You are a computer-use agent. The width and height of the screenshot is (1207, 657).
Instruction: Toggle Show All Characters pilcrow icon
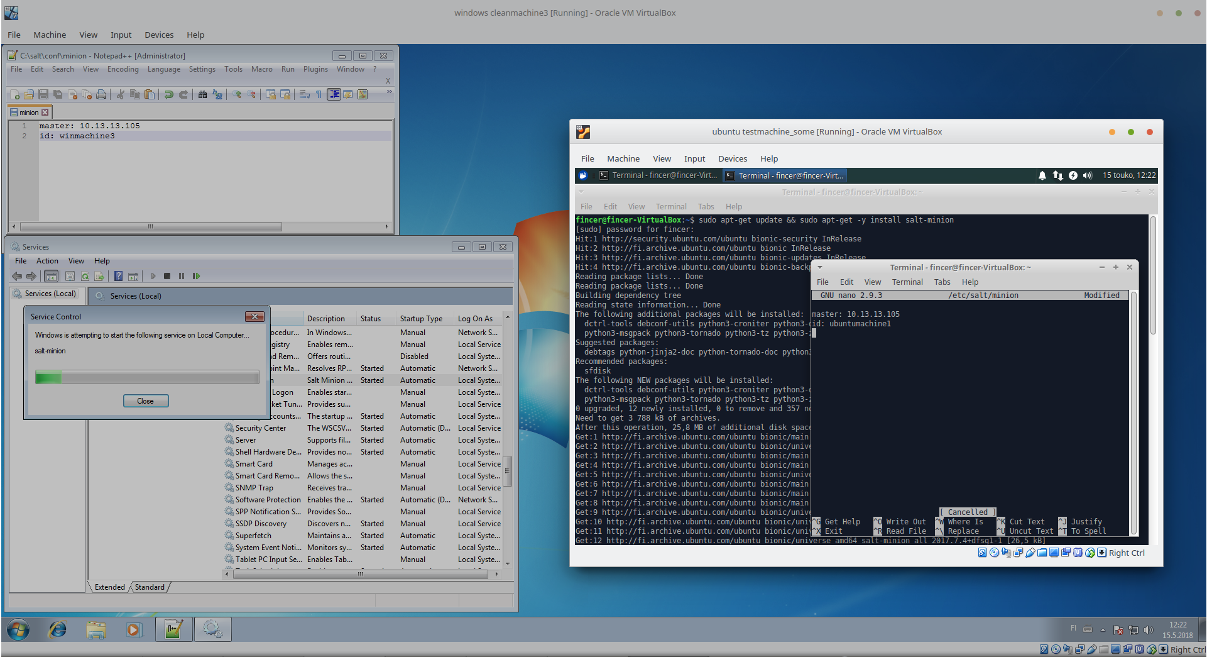click(319, 94)
